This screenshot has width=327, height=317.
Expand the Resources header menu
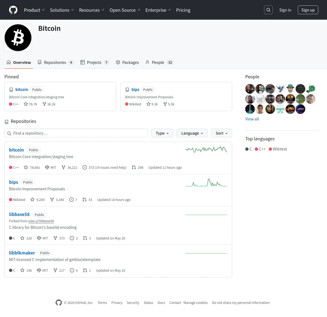(x=92, y=10)
